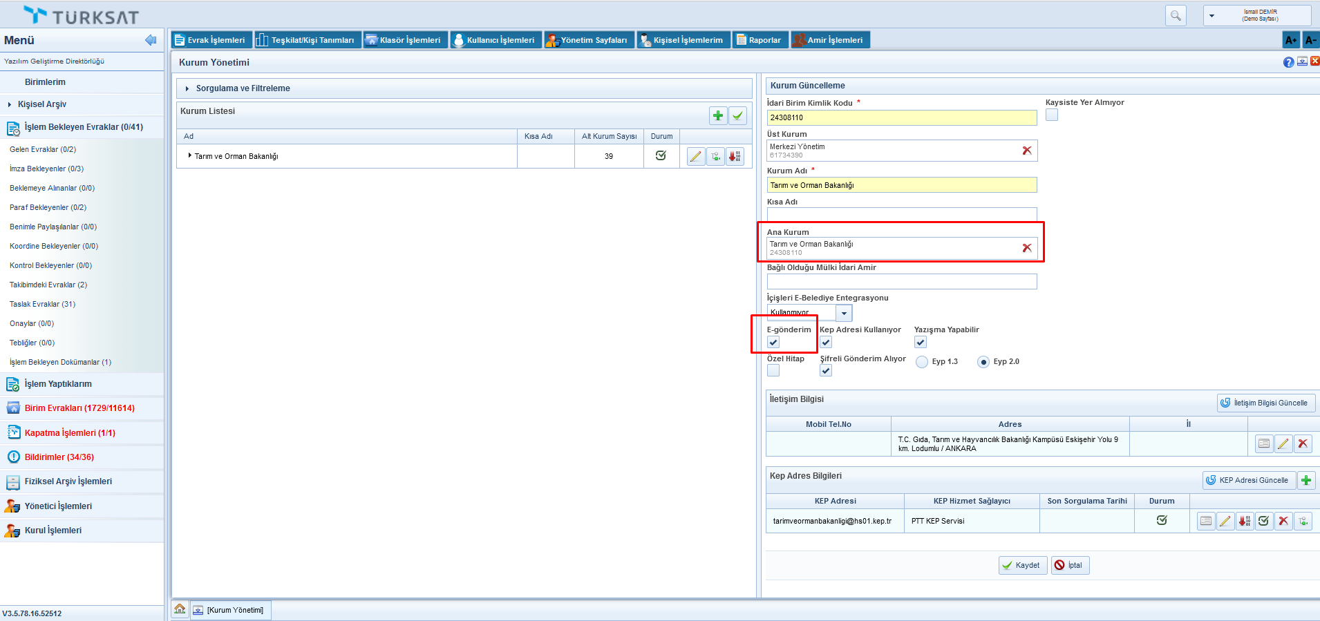Viewport: 1320px width, 621px height.
Task: Select the Eyp 1.3 radio button
Action: pyautogui.click(x=922, y=362)
